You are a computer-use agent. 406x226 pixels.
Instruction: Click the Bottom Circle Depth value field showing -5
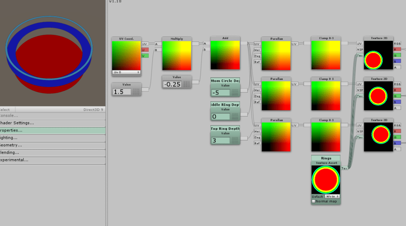[x=221, y=93]
